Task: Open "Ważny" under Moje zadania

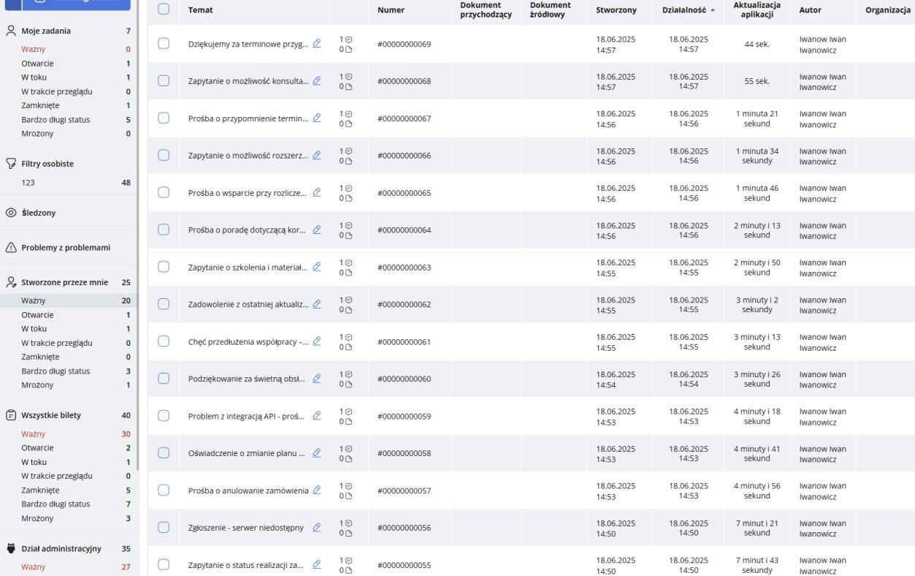Action: (34, 49)
